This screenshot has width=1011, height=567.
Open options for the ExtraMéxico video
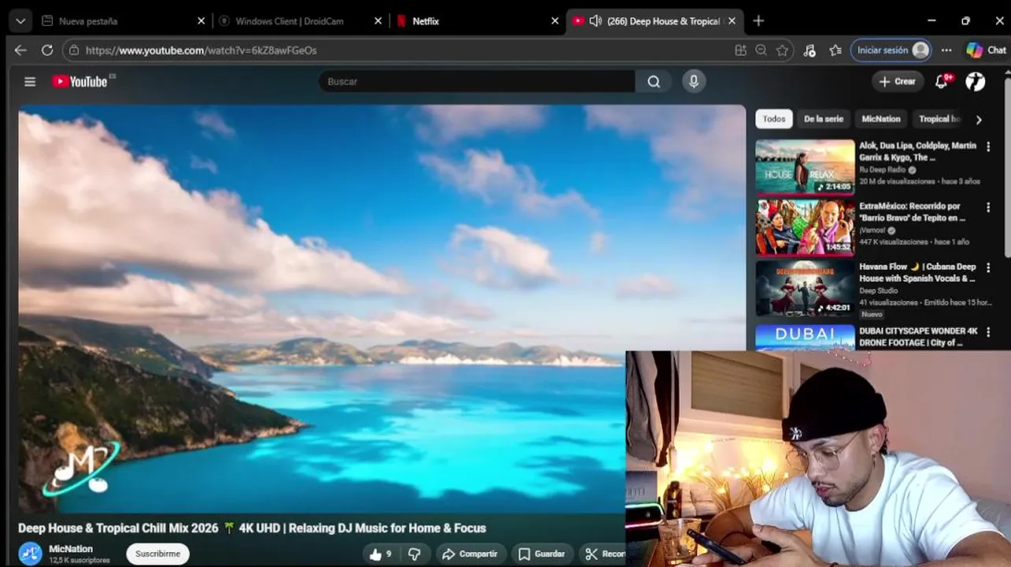(x=988, y=207)
